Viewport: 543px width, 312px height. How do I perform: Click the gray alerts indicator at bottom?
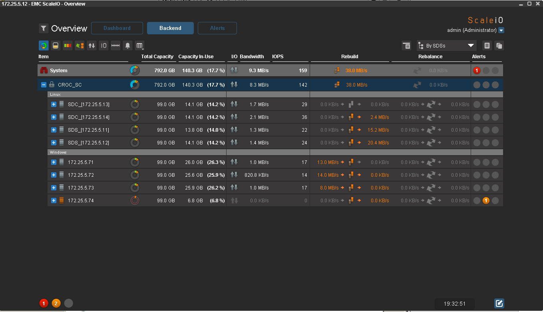[69, 303]
